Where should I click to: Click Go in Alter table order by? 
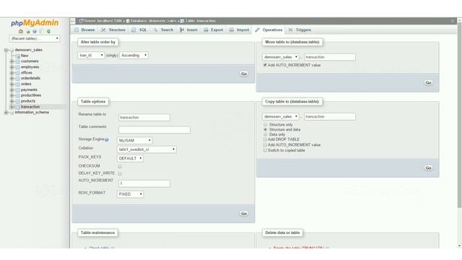point(244,74)
